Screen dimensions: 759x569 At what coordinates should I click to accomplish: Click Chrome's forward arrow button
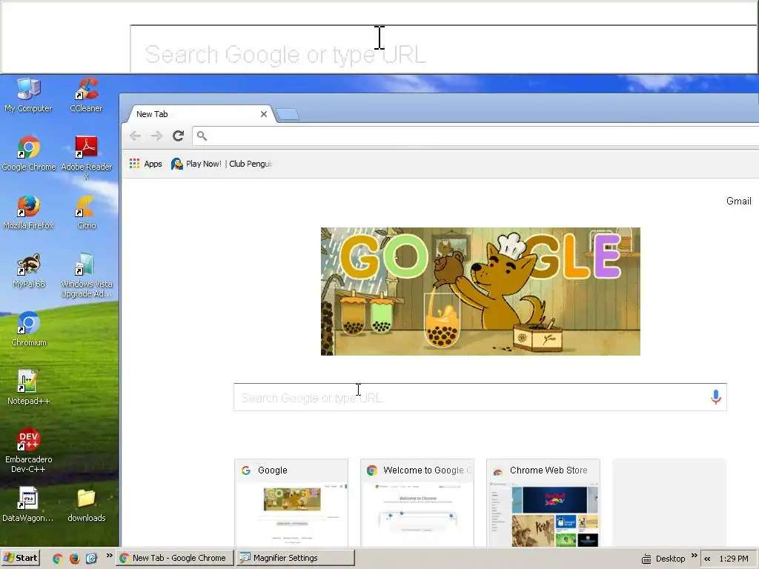(156, 136)
